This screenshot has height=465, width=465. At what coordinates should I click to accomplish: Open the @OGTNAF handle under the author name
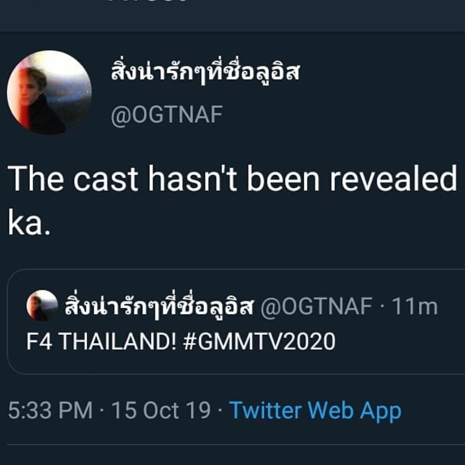[167, 115]
